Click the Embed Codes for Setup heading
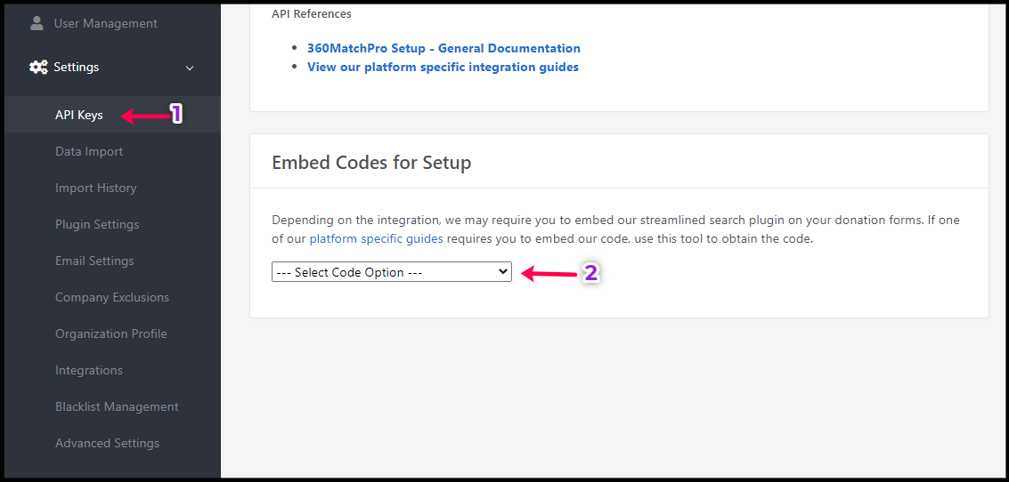 pyautogui.click(x=371, y=163)
